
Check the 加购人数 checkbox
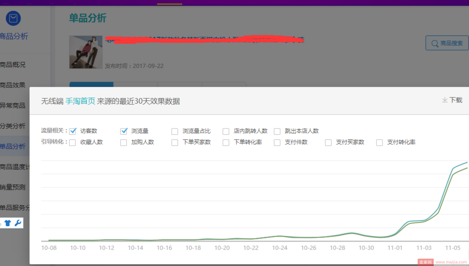pyautogui.click(x=124, y=142)
